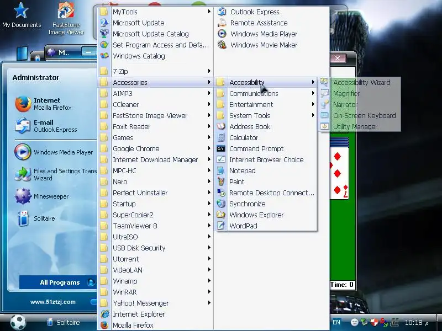The image size is (442, 331).
Task: Open Outlook Express from the programs list
Action: click(x=272, y=12)
